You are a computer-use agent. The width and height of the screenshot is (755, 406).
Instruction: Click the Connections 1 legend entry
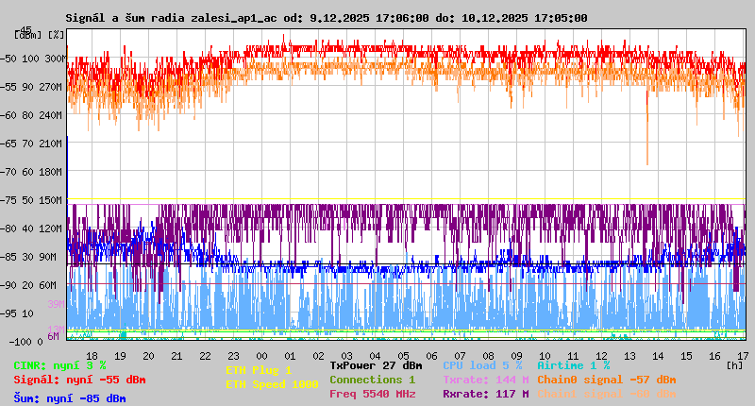coord(372,380)
